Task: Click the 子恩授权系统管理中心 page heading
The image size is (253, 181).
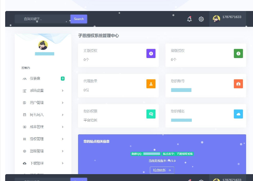Action: point(98,36)
